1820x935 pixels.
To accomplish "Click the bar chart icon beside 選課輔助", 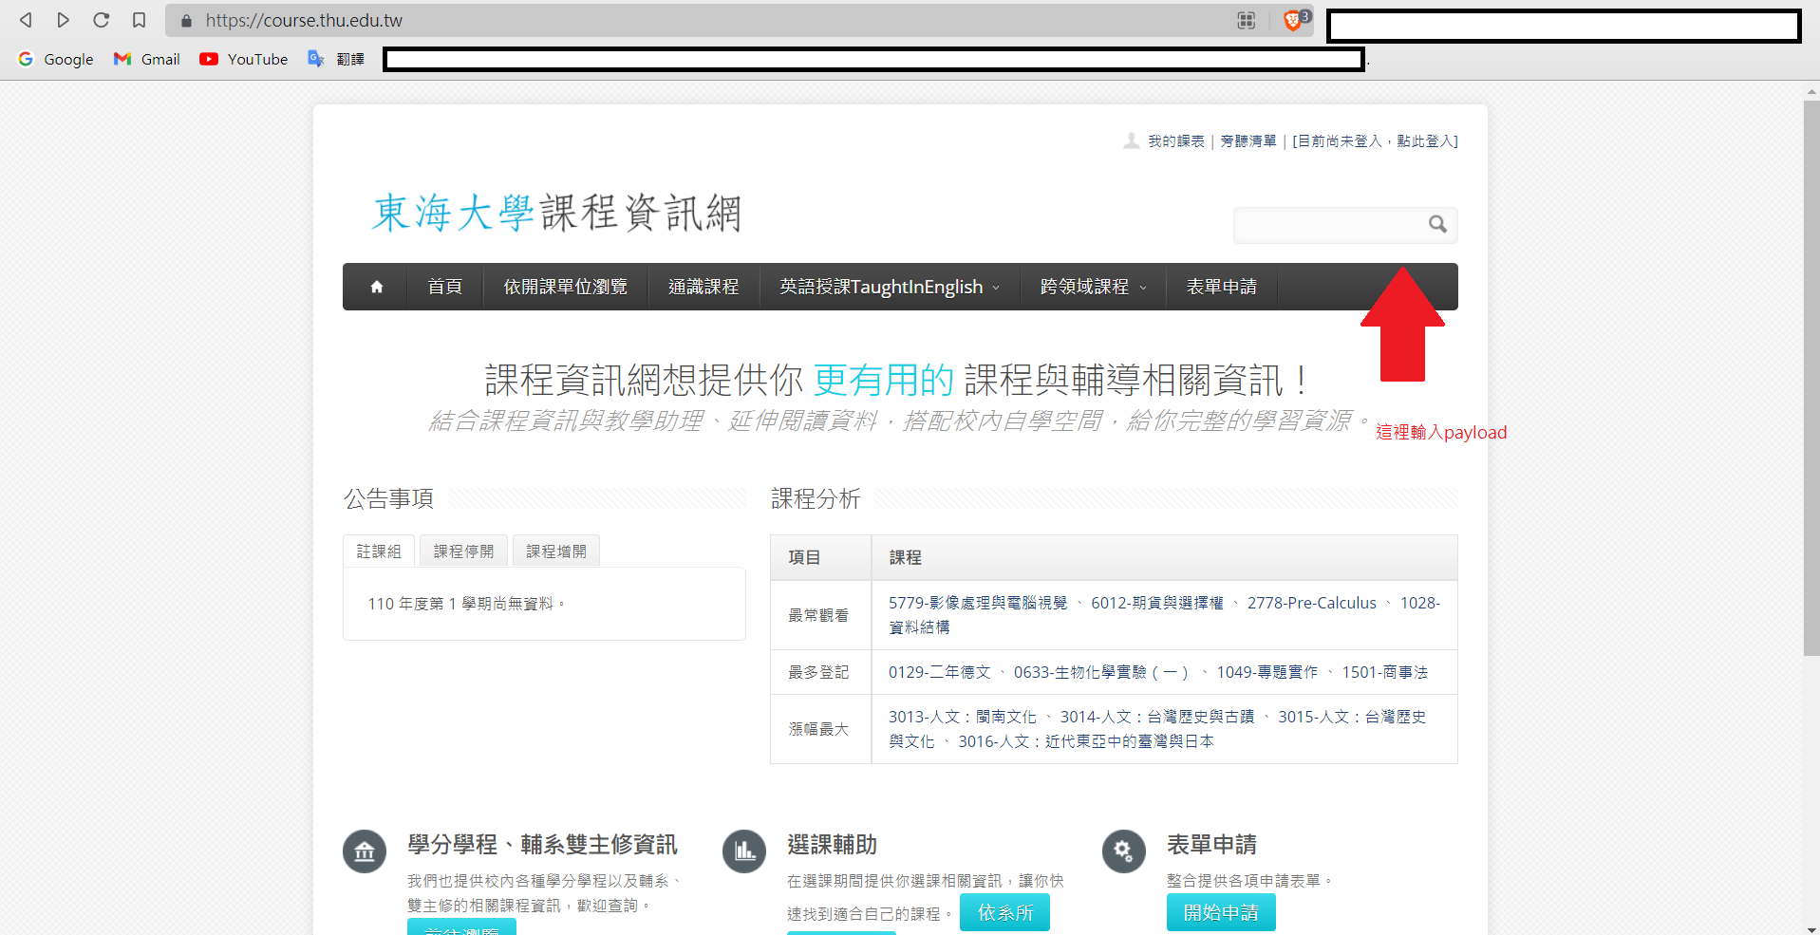I will click(x=744, y=851).
